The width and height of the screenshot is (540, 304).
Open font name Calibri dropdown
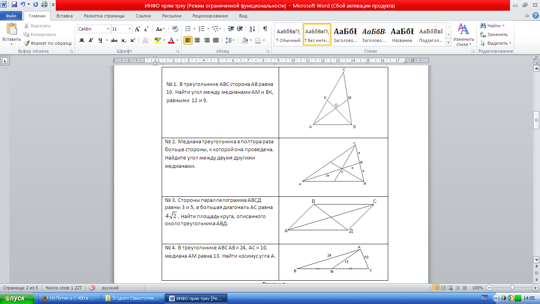(108, 29)
